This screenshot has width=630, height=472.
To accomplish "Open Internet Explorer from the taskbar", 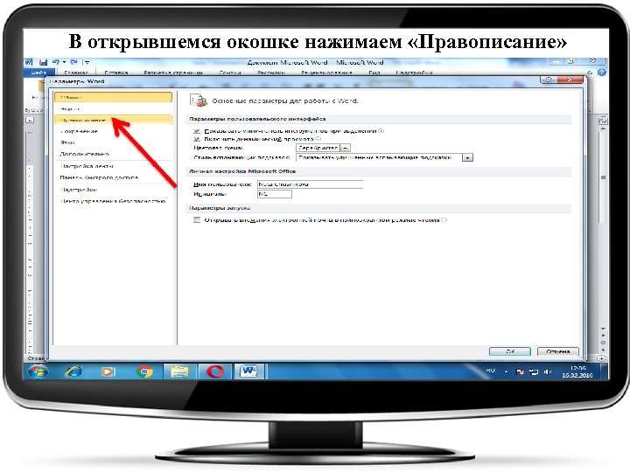I will pos(73,372).
